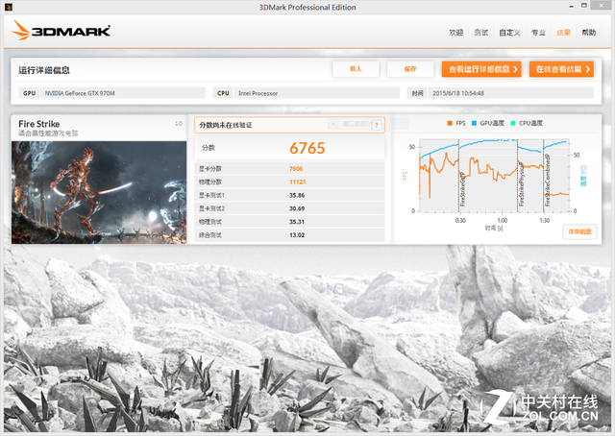615x436 pixels.
Task: Click the 1.0 version number beside Fire Strike
Action: coord(179,124)
